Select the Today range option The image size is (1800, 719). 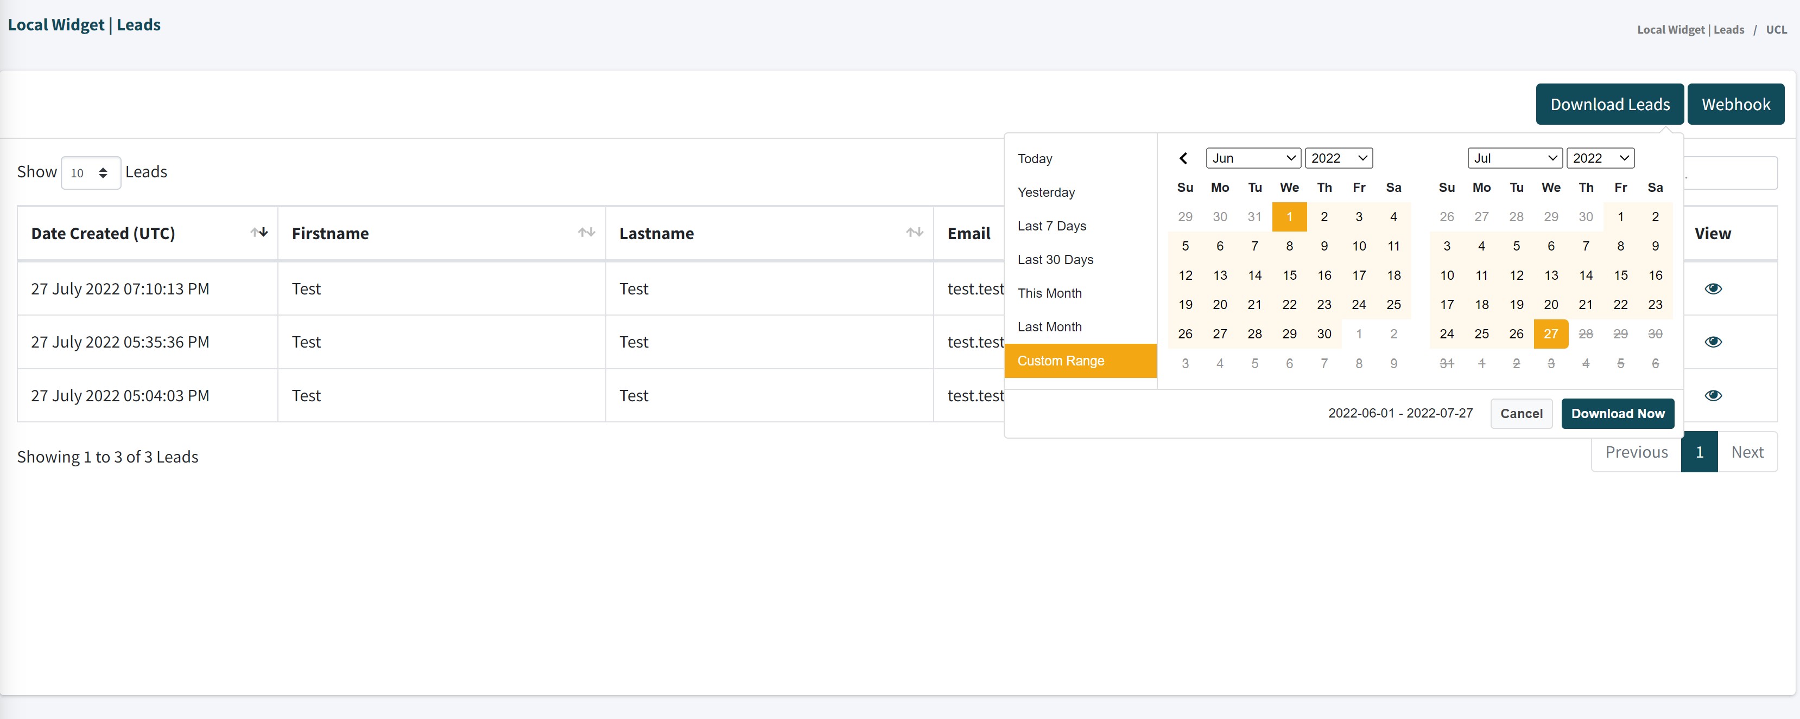[x=1080, y=158]
